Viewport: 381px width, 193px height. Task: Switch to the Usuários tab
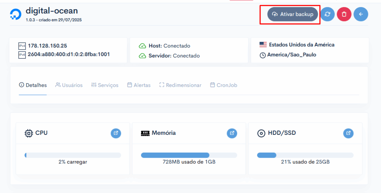[69, 85]
